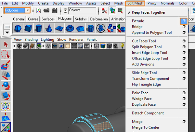Image resolution: width=195 pixels, height=132 pixels.
Task: Activate the Scale tool
Action: point(6,96)
